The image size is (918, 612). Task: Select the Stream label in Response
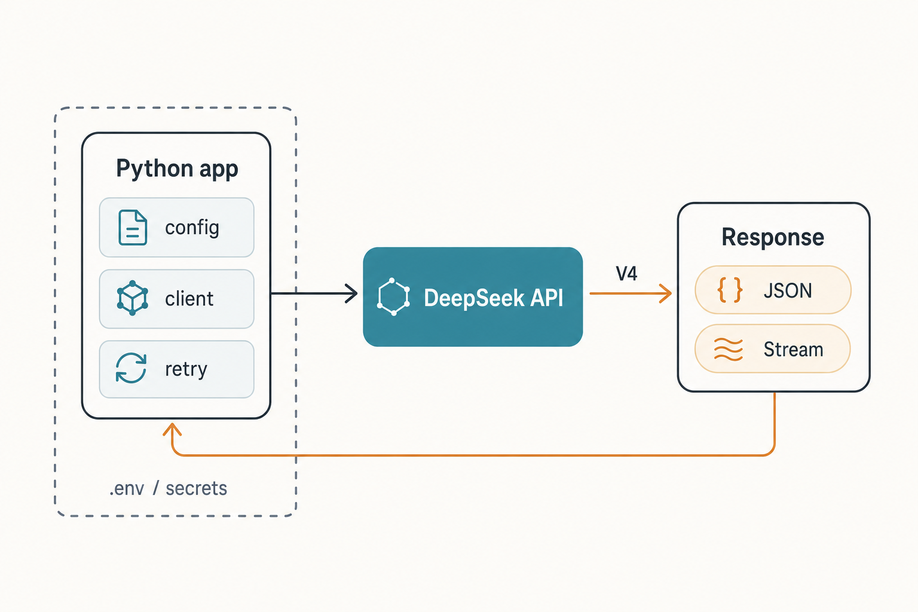(793, 349)
